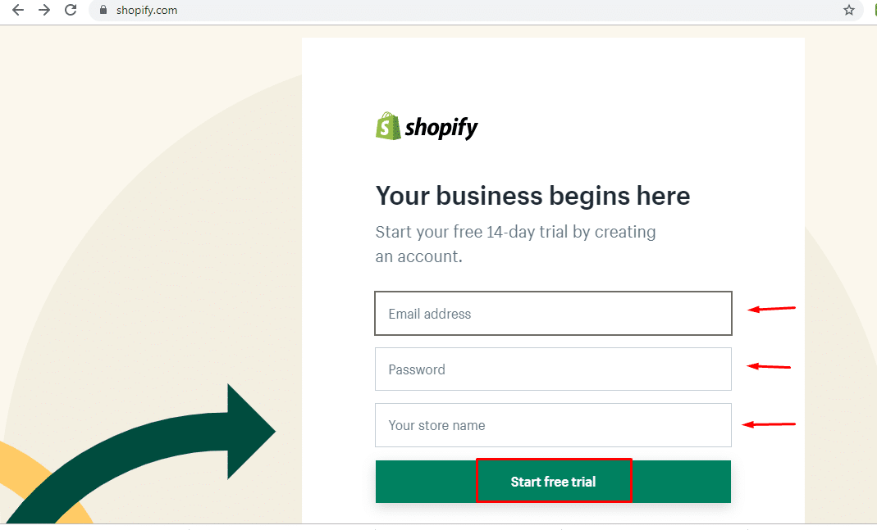Image resolution: width=877 pixels, height=530 pixels.
Task: Click the shopify wordmark text
Action: click(x=441, y=128)
